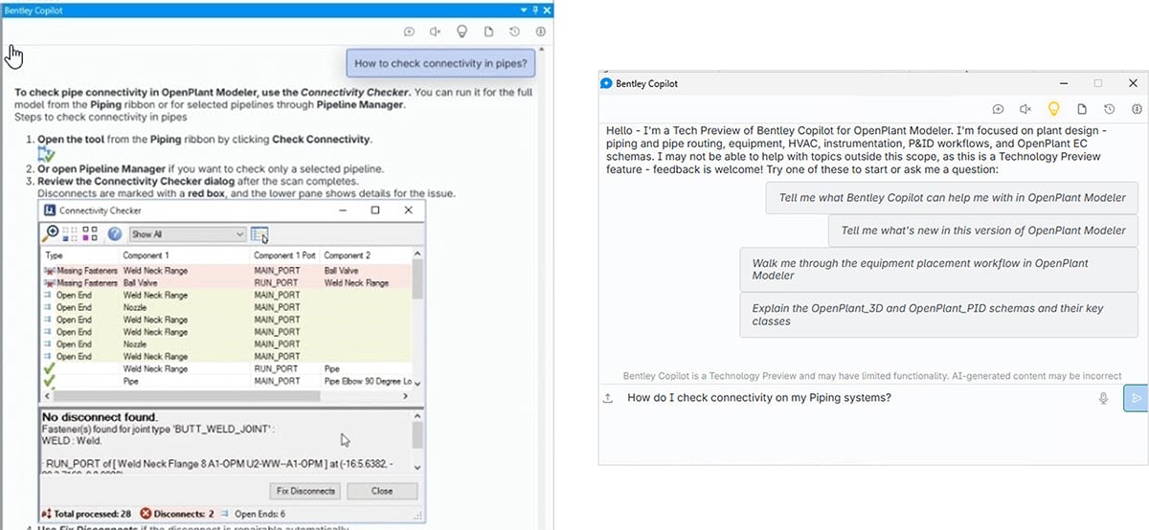Click the down arrow of details pane scrollbar

point(417,469)
